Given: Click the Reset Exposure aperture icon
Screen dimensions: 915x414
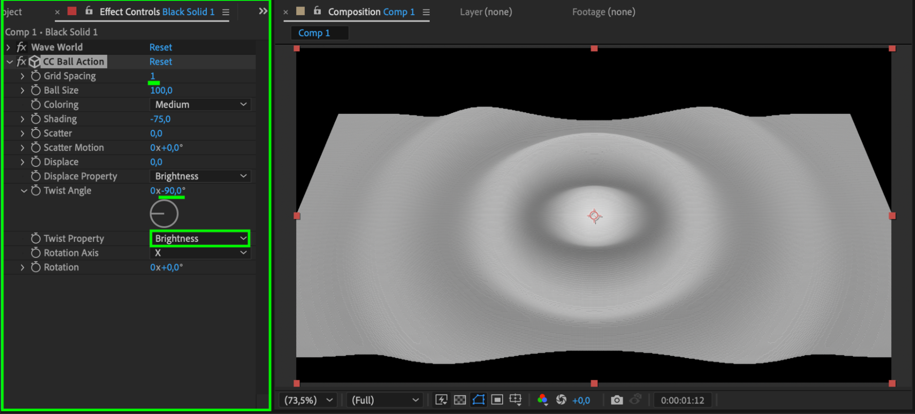Looking at the screenshot, I should point(561,400).
